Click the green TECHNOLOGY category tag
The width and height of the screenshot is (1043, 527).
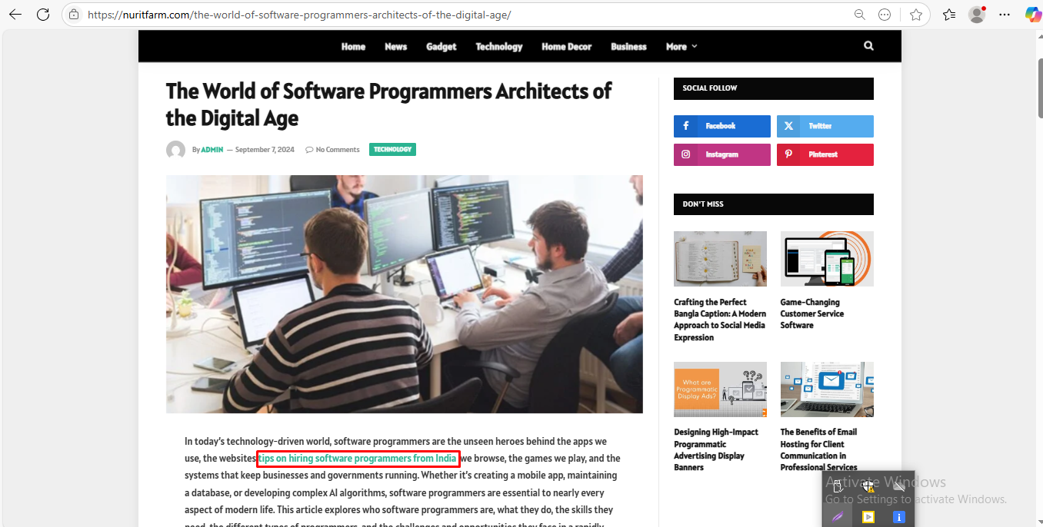click(x=392, y=149)
